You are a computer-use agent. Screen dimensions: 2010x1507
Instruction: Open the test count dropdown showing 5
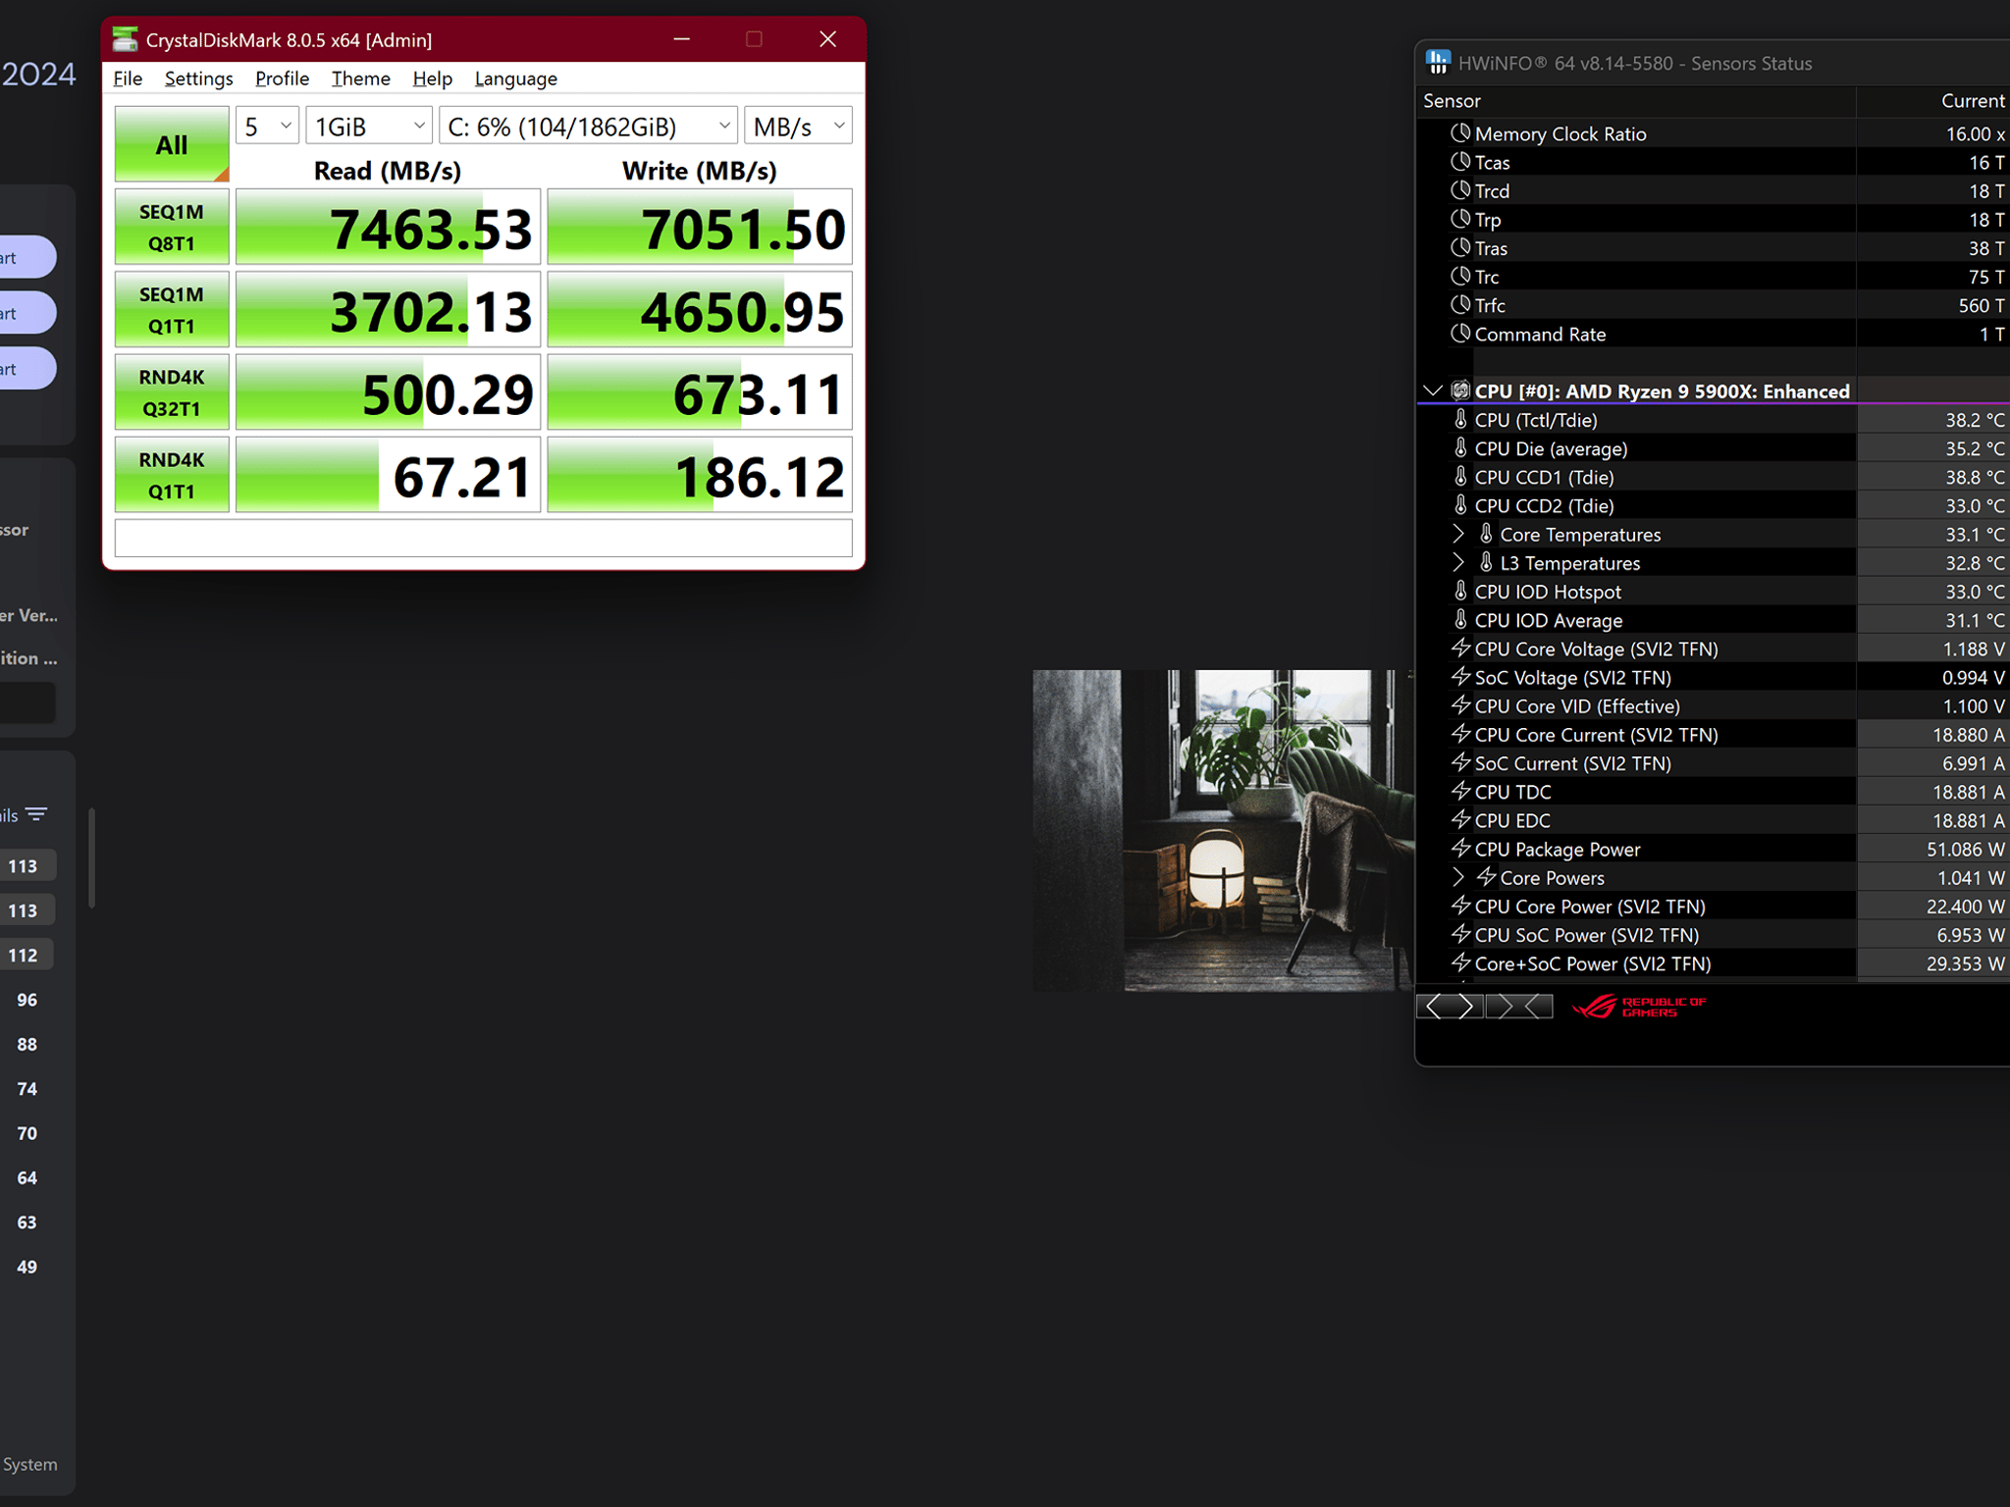click(267, 126)
